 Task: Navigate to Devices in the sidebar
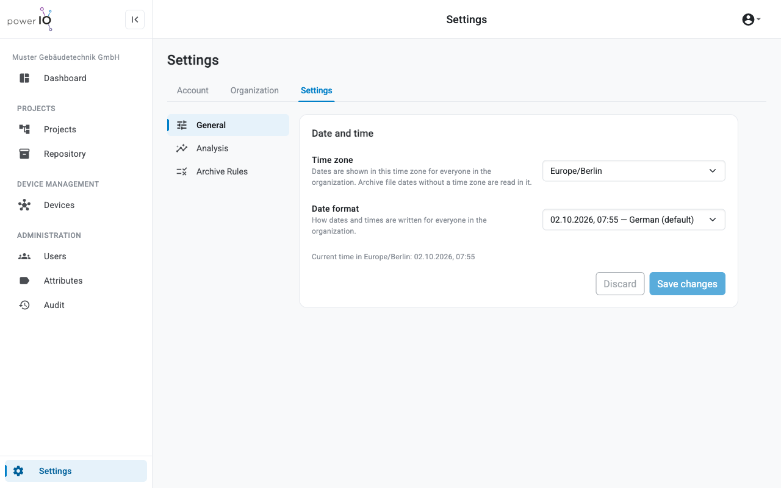coord(76,205)
